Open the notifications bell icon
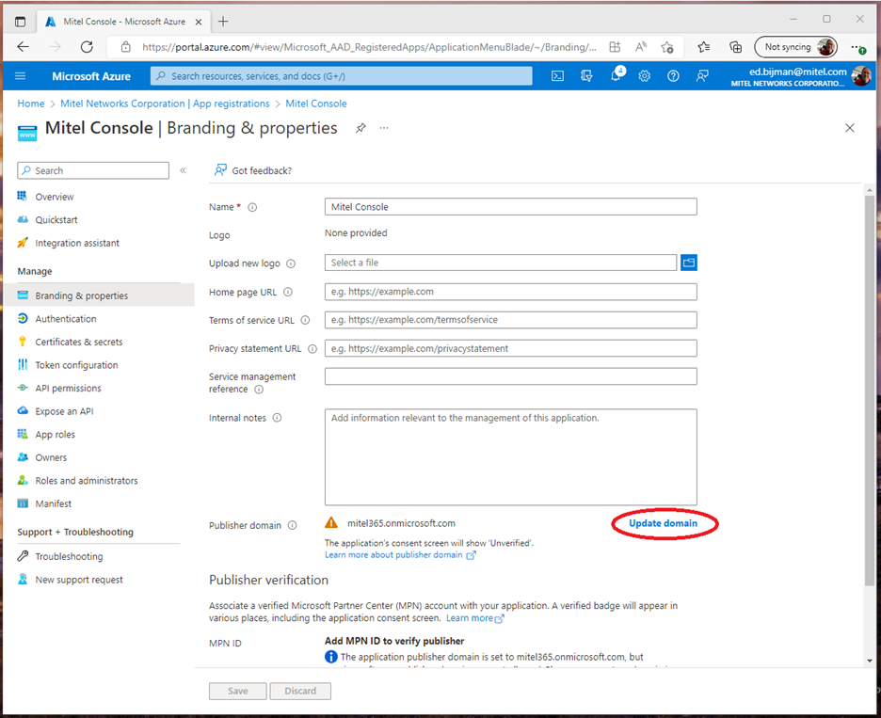 (616, 76)
